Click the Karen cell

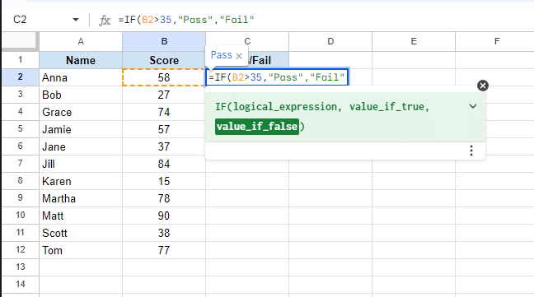click(81, 181)
